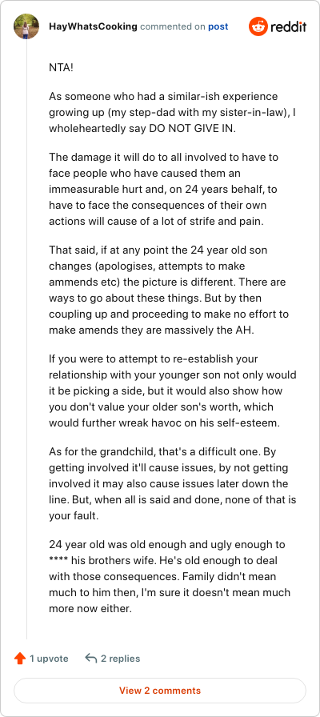Click the paragraph starting "If you were to"
The width and height of the screenshot is (320, 717).
click(173, 391)
